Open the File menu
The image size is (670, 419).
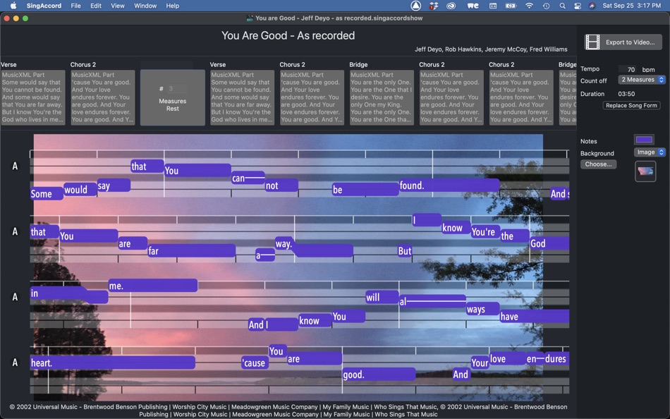(x=75, y=6)
